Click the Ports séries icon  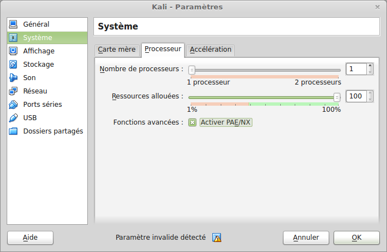14,105
